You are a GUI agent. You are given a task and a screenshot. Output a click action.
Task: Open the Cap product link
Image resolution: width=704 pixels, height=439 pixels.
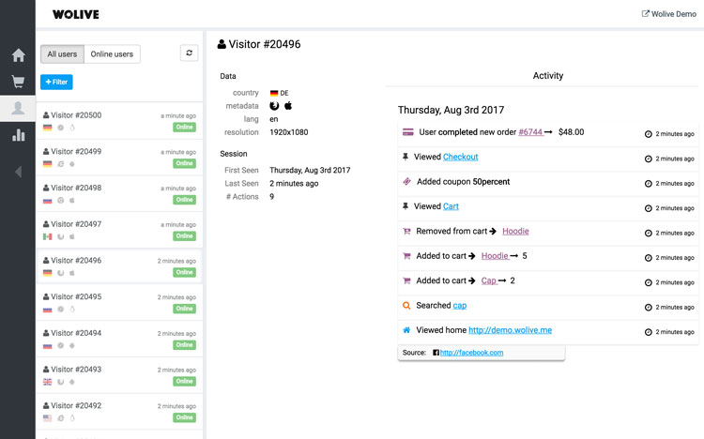coord(488,280)
